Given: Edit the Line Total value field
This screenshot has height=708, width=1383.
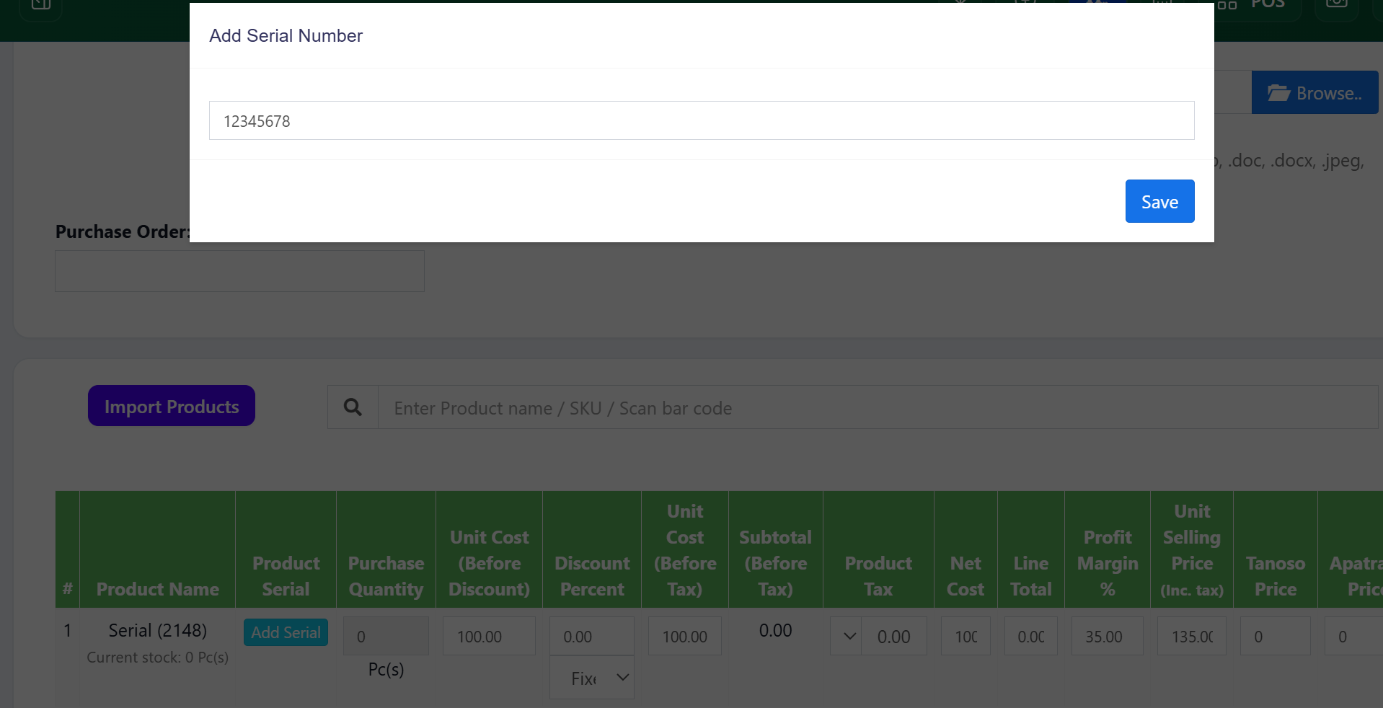Looking at the screenshot, I should click(1030, 636).
